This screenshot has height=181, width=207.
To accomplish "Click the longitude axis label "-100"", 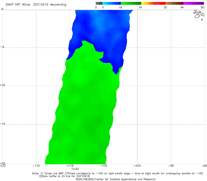I will [137, 166].
